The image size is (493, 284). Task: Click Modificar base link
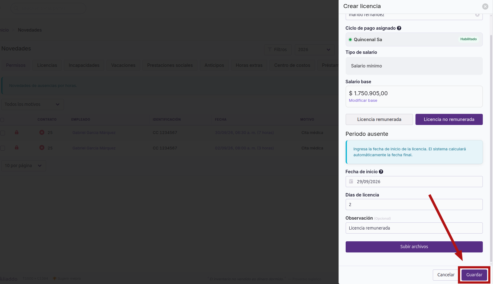(363, 101)
